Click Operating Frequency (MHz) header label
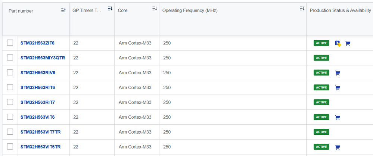The width and height of the screenshot is (373, 156). pyautogui.click(x=190, y=10)
